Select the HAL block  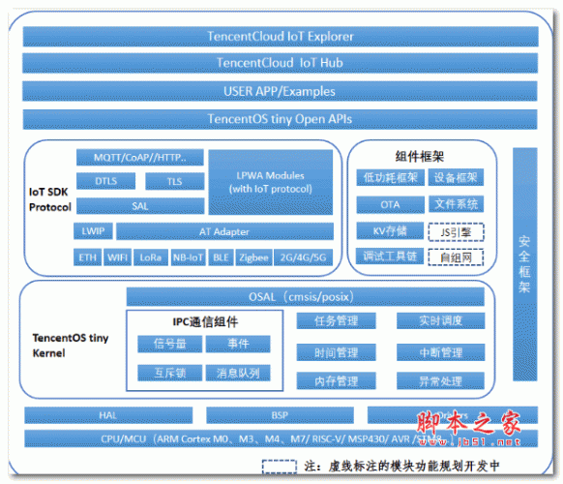click(x=108, y=415)
